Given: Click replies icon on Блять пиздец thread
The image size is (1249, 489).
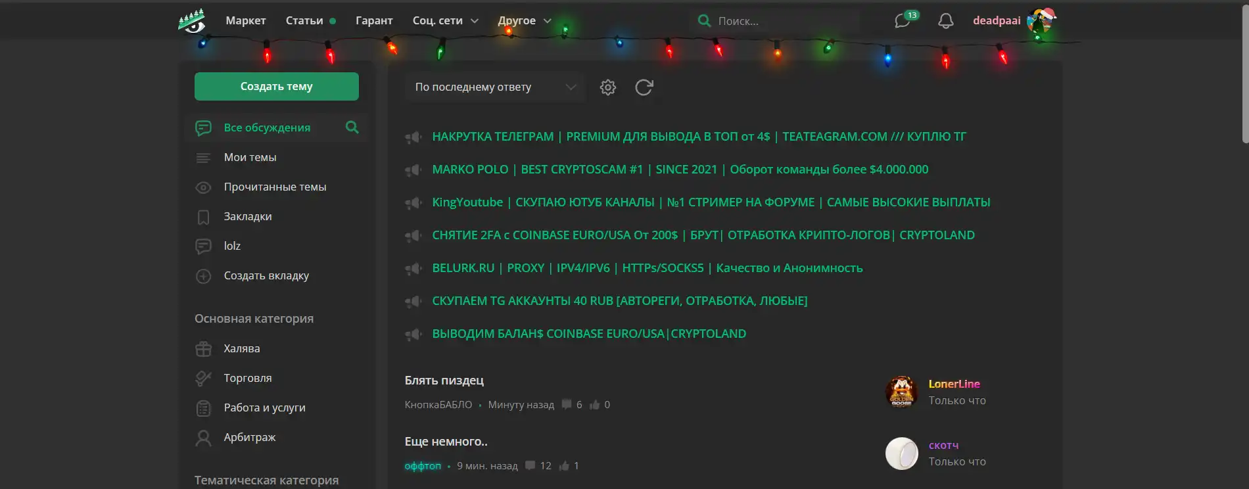Looking at the screenshot, I should tap(566, 405).
